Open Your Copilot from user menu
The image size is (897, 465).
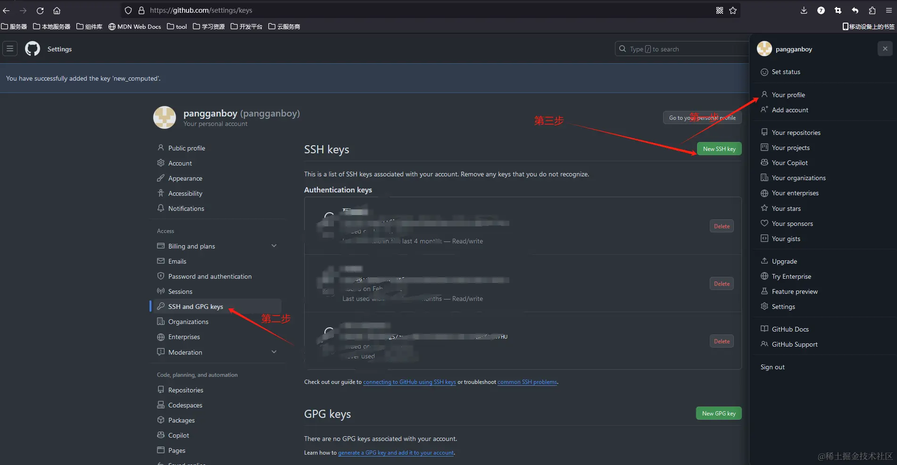tap(789, 163)
